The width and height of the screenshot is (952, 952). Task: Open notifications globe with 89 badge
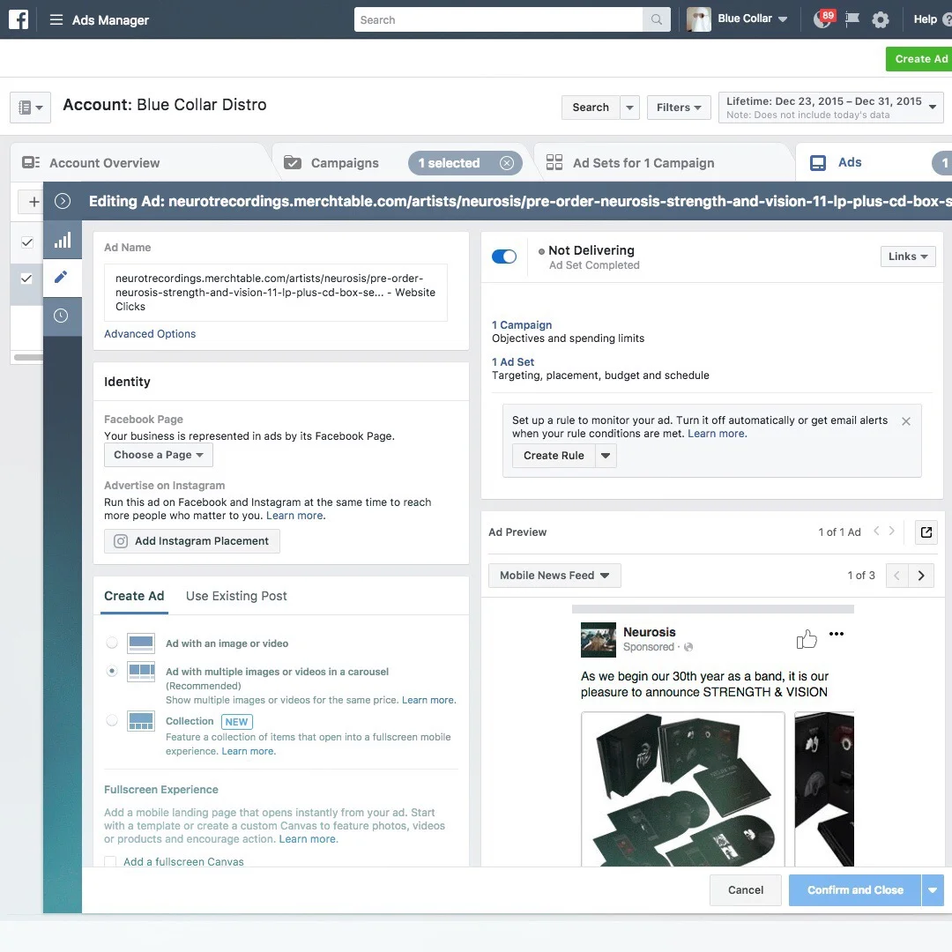(x=822, y=19)
